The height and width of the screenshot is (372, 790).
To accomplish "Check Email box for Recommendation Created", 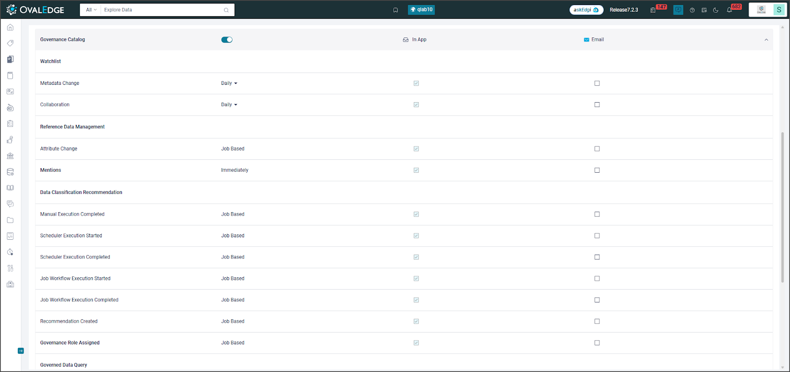I will tap(597, 321).
